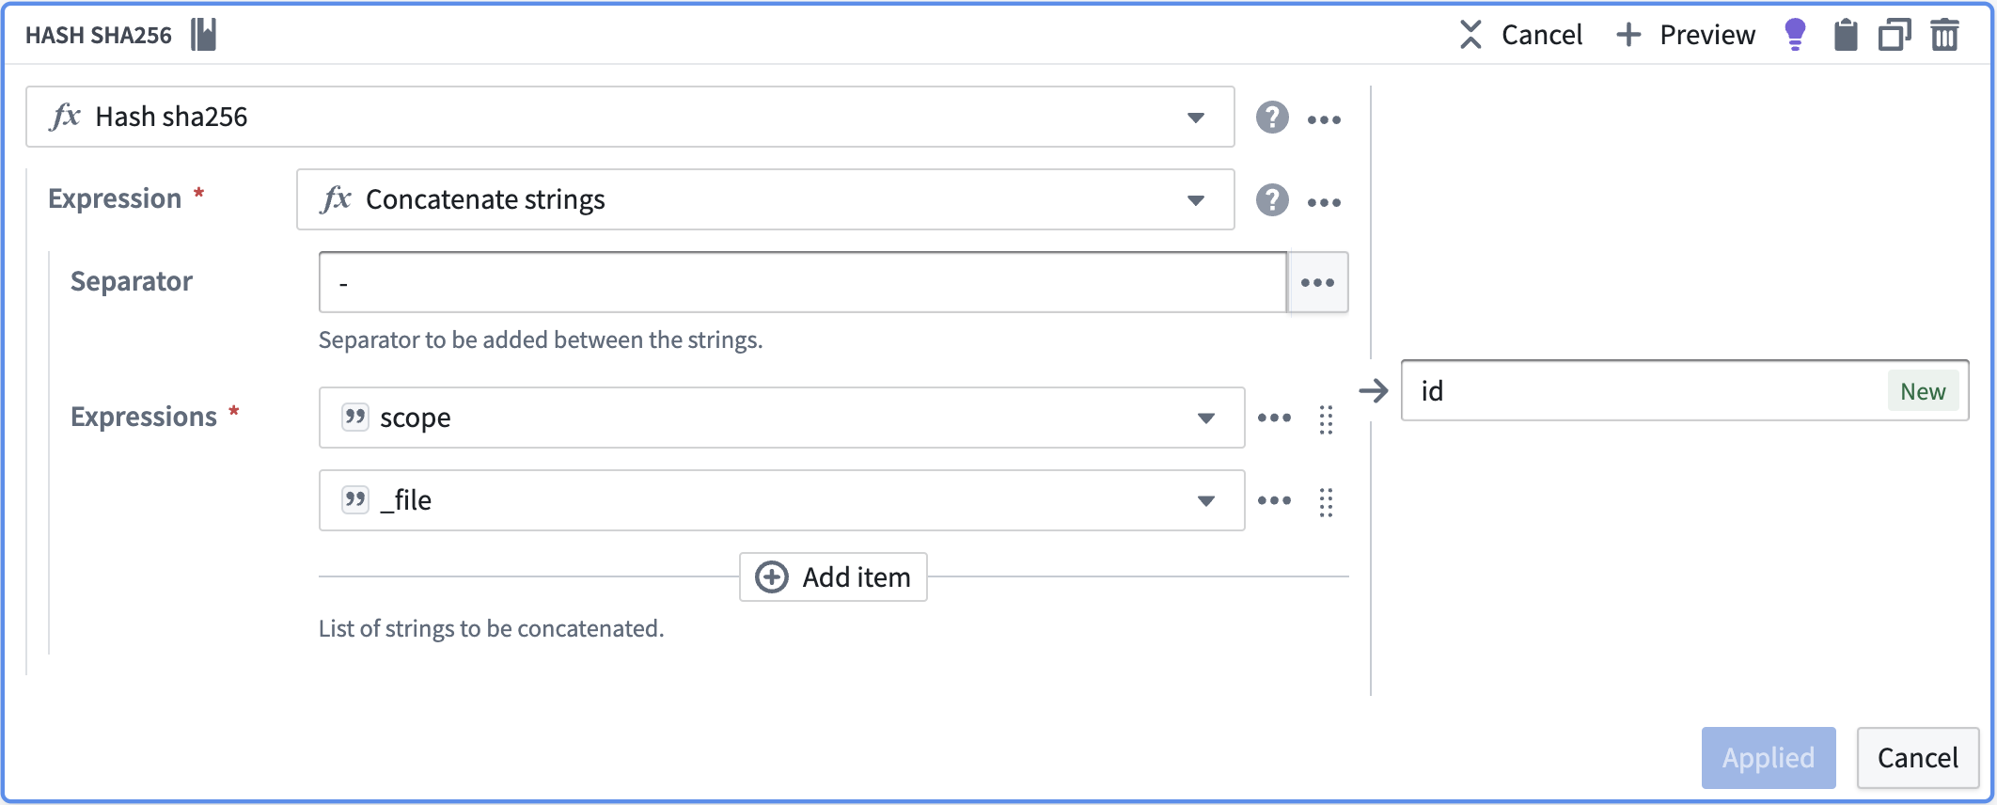Viewport: 1997px width, 805px height.
Task: Open help for Concatenate strings function
Action: [1272, 200]
